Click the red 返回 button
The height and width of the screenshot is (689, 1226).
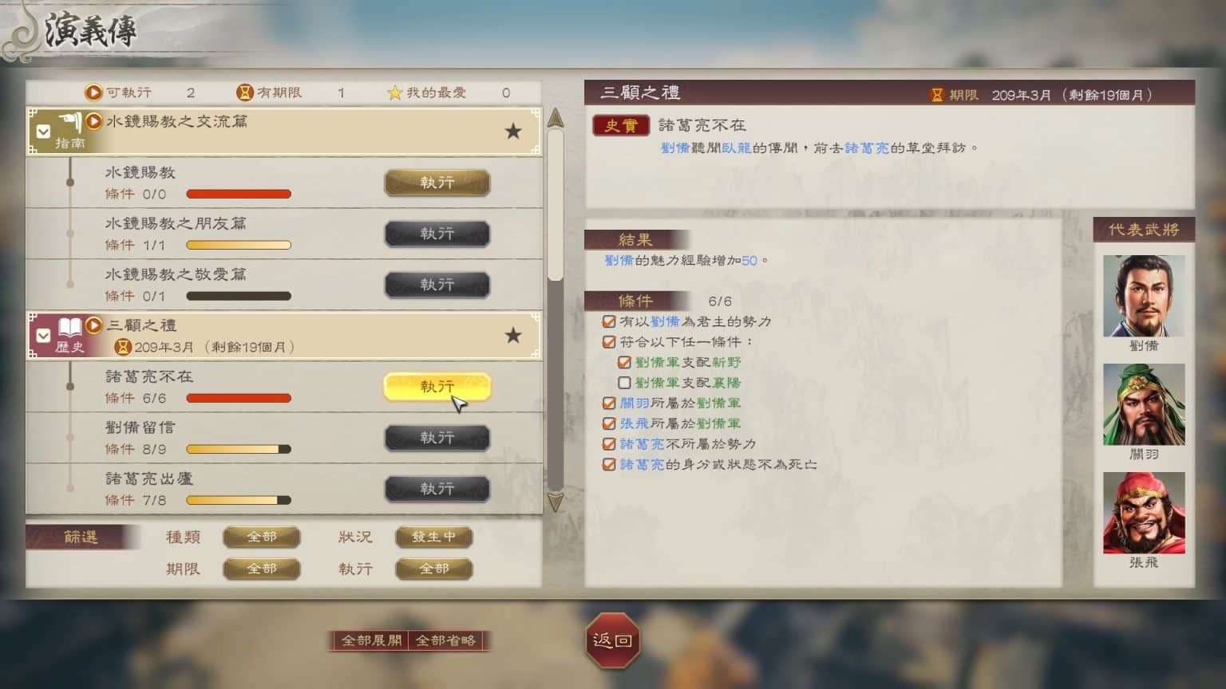tap(613, 640)
